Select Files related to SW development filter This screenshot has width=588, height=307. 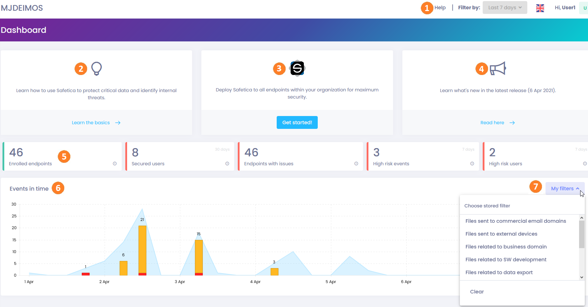pyautogui.click(x=506, y=260)
